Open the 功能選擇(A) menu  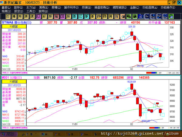tap(150, 7)
